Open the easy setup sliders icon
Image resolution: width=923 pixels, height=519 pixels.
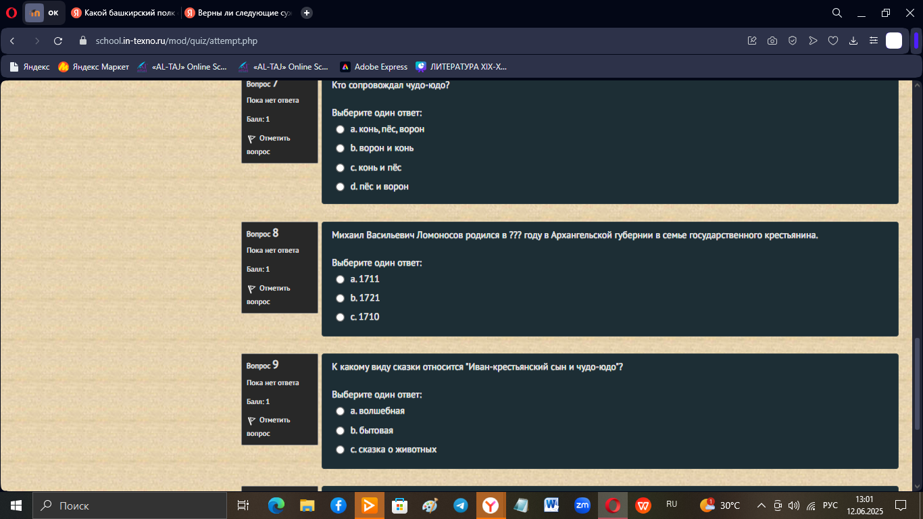[874, 41]
